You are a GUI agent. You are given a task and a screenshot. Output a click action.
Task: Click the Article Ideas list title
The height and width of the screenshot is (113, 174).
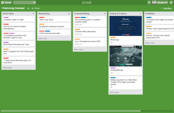[x=8, y=14]
